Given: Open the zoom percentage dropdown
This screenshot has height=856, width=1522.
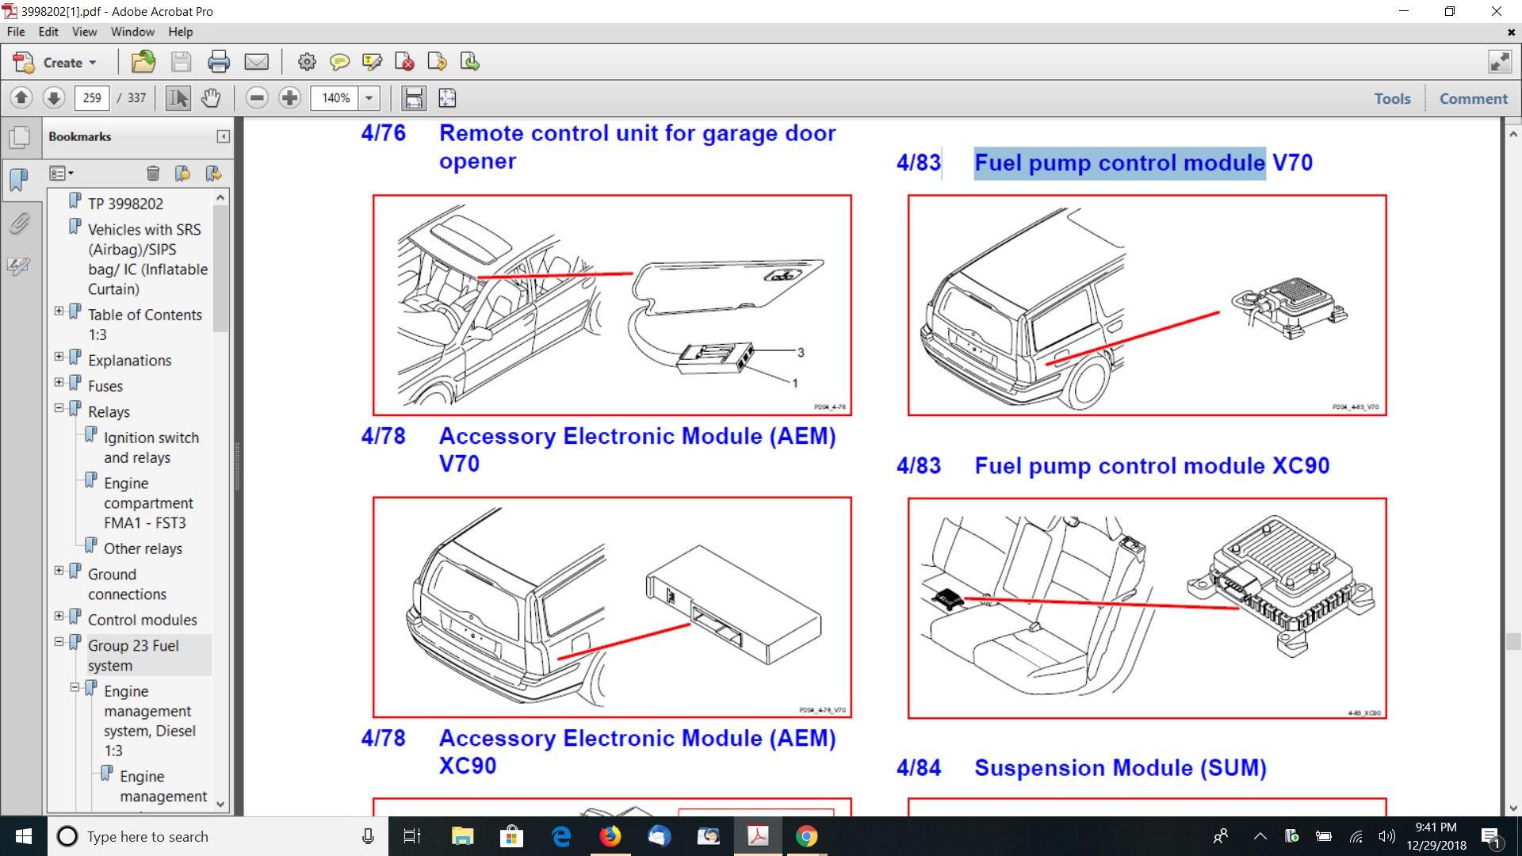Looking at the screenshot, I should point(369,98).
